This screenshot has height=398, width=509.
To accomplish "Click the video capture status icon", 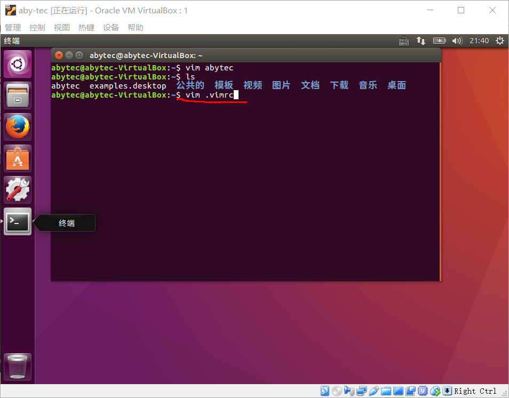I will (x=410, y=391).
